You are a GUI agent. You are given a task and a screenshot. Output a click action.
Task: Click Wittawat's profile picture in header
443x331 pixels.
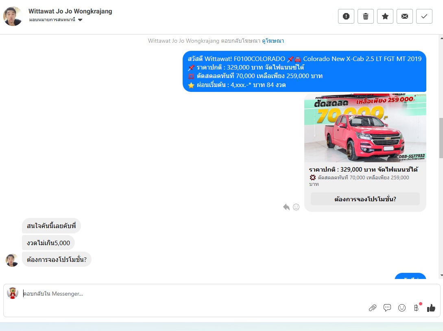13,16
